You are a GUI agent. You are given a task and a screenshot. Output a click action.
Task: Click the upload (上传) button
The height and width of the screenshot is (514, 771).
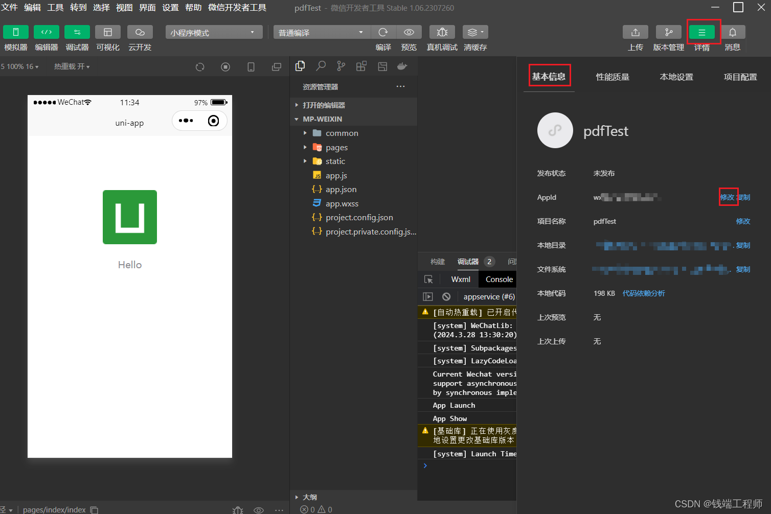pyautogui.click(x=636, y=32)
